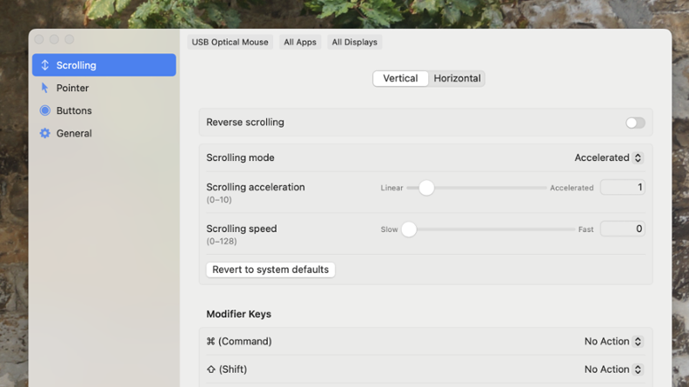Click the Scrolling speed value field
Image resolution: width=689 pixels, height=387 pixels.
tap(622, 229)
